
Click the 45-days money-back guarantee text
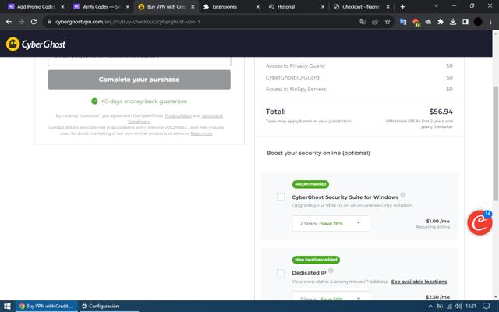click(x=144, y=101)
